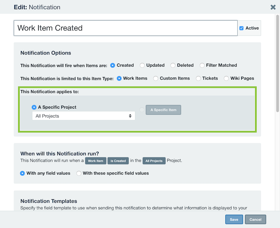Click the is Created tag
Viewport: 280px width, 228px height.
[118, 161]
